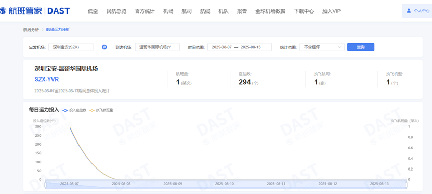Swap departure and arrival airports icon
The width and height of the screenshot is (432, 194).
104,47
